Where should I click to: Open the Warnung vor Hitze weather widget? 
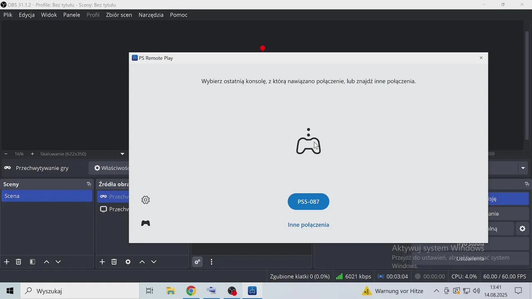(393, 291)
